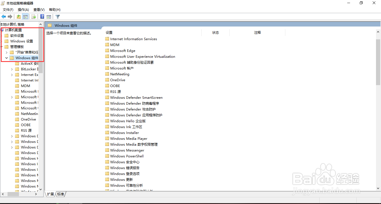Viewport: 381px width, 204px height.
Task: Click folder icon beside Windows Ink 工作区
Action: point(107,127)
